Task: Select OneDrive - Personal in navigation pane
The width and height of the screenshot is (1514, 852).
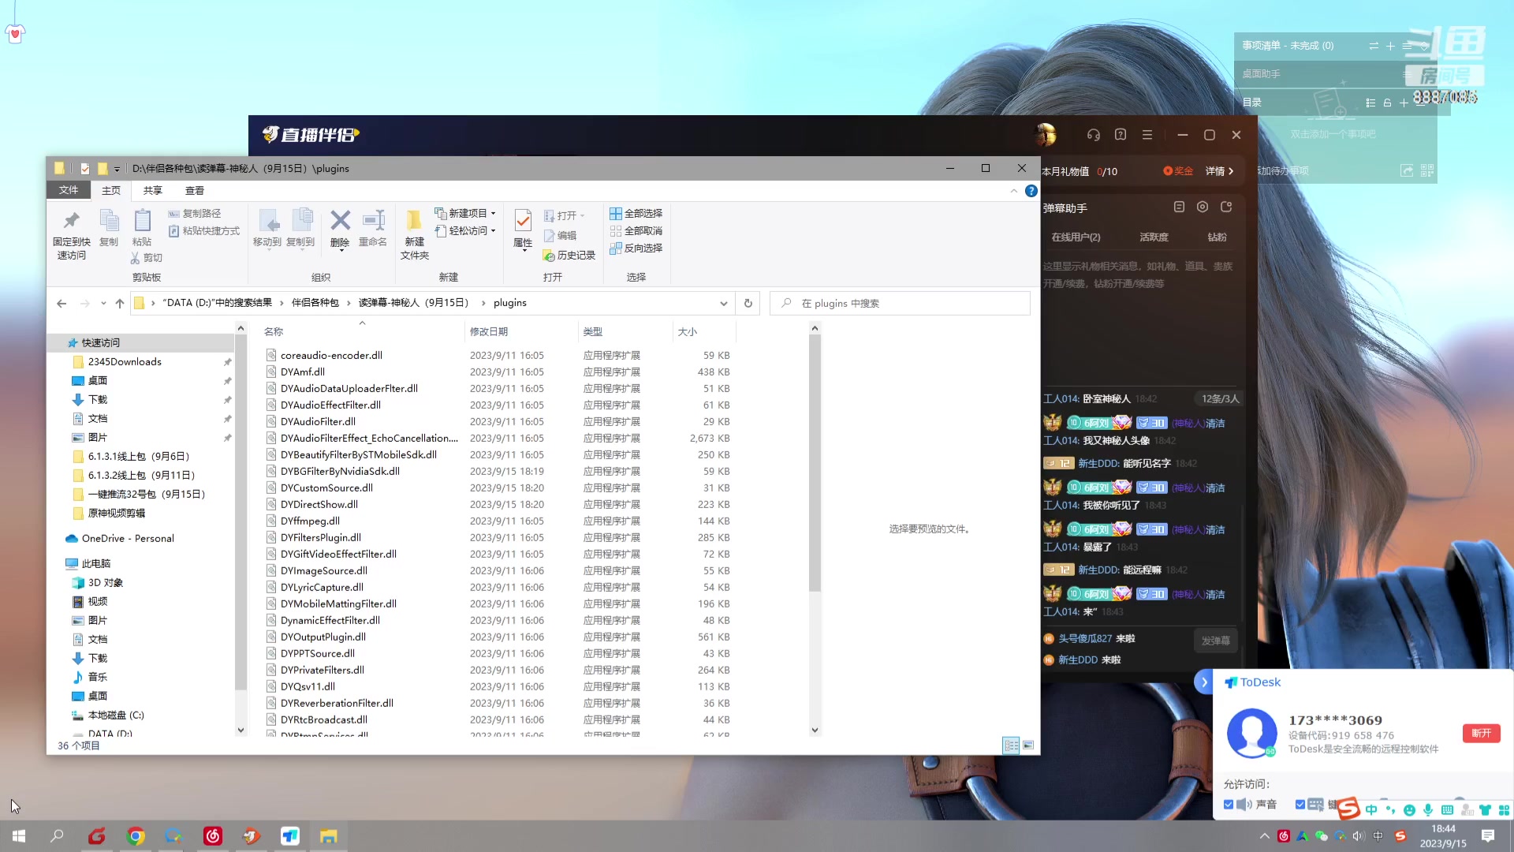Action: click(128, 539)
